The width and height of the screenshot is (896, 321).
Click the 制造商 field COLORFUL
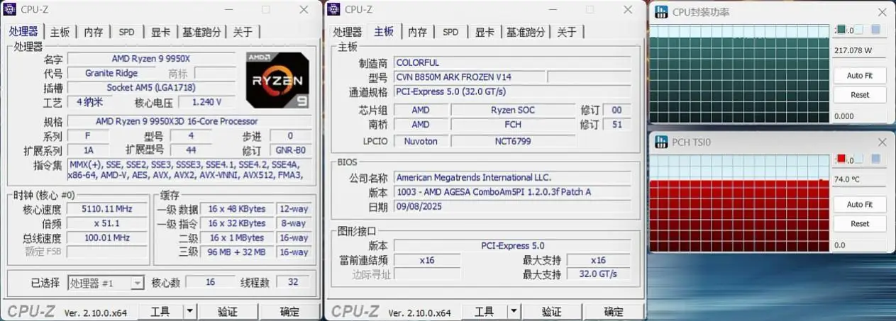point(512,62)
